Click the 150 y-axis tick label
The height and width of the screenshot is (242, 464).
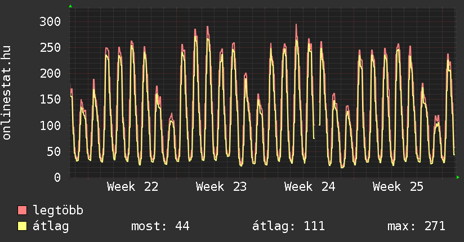coord(50,100)
